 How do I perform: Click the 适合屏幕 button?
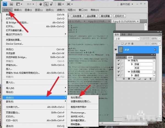coord(91,16)
